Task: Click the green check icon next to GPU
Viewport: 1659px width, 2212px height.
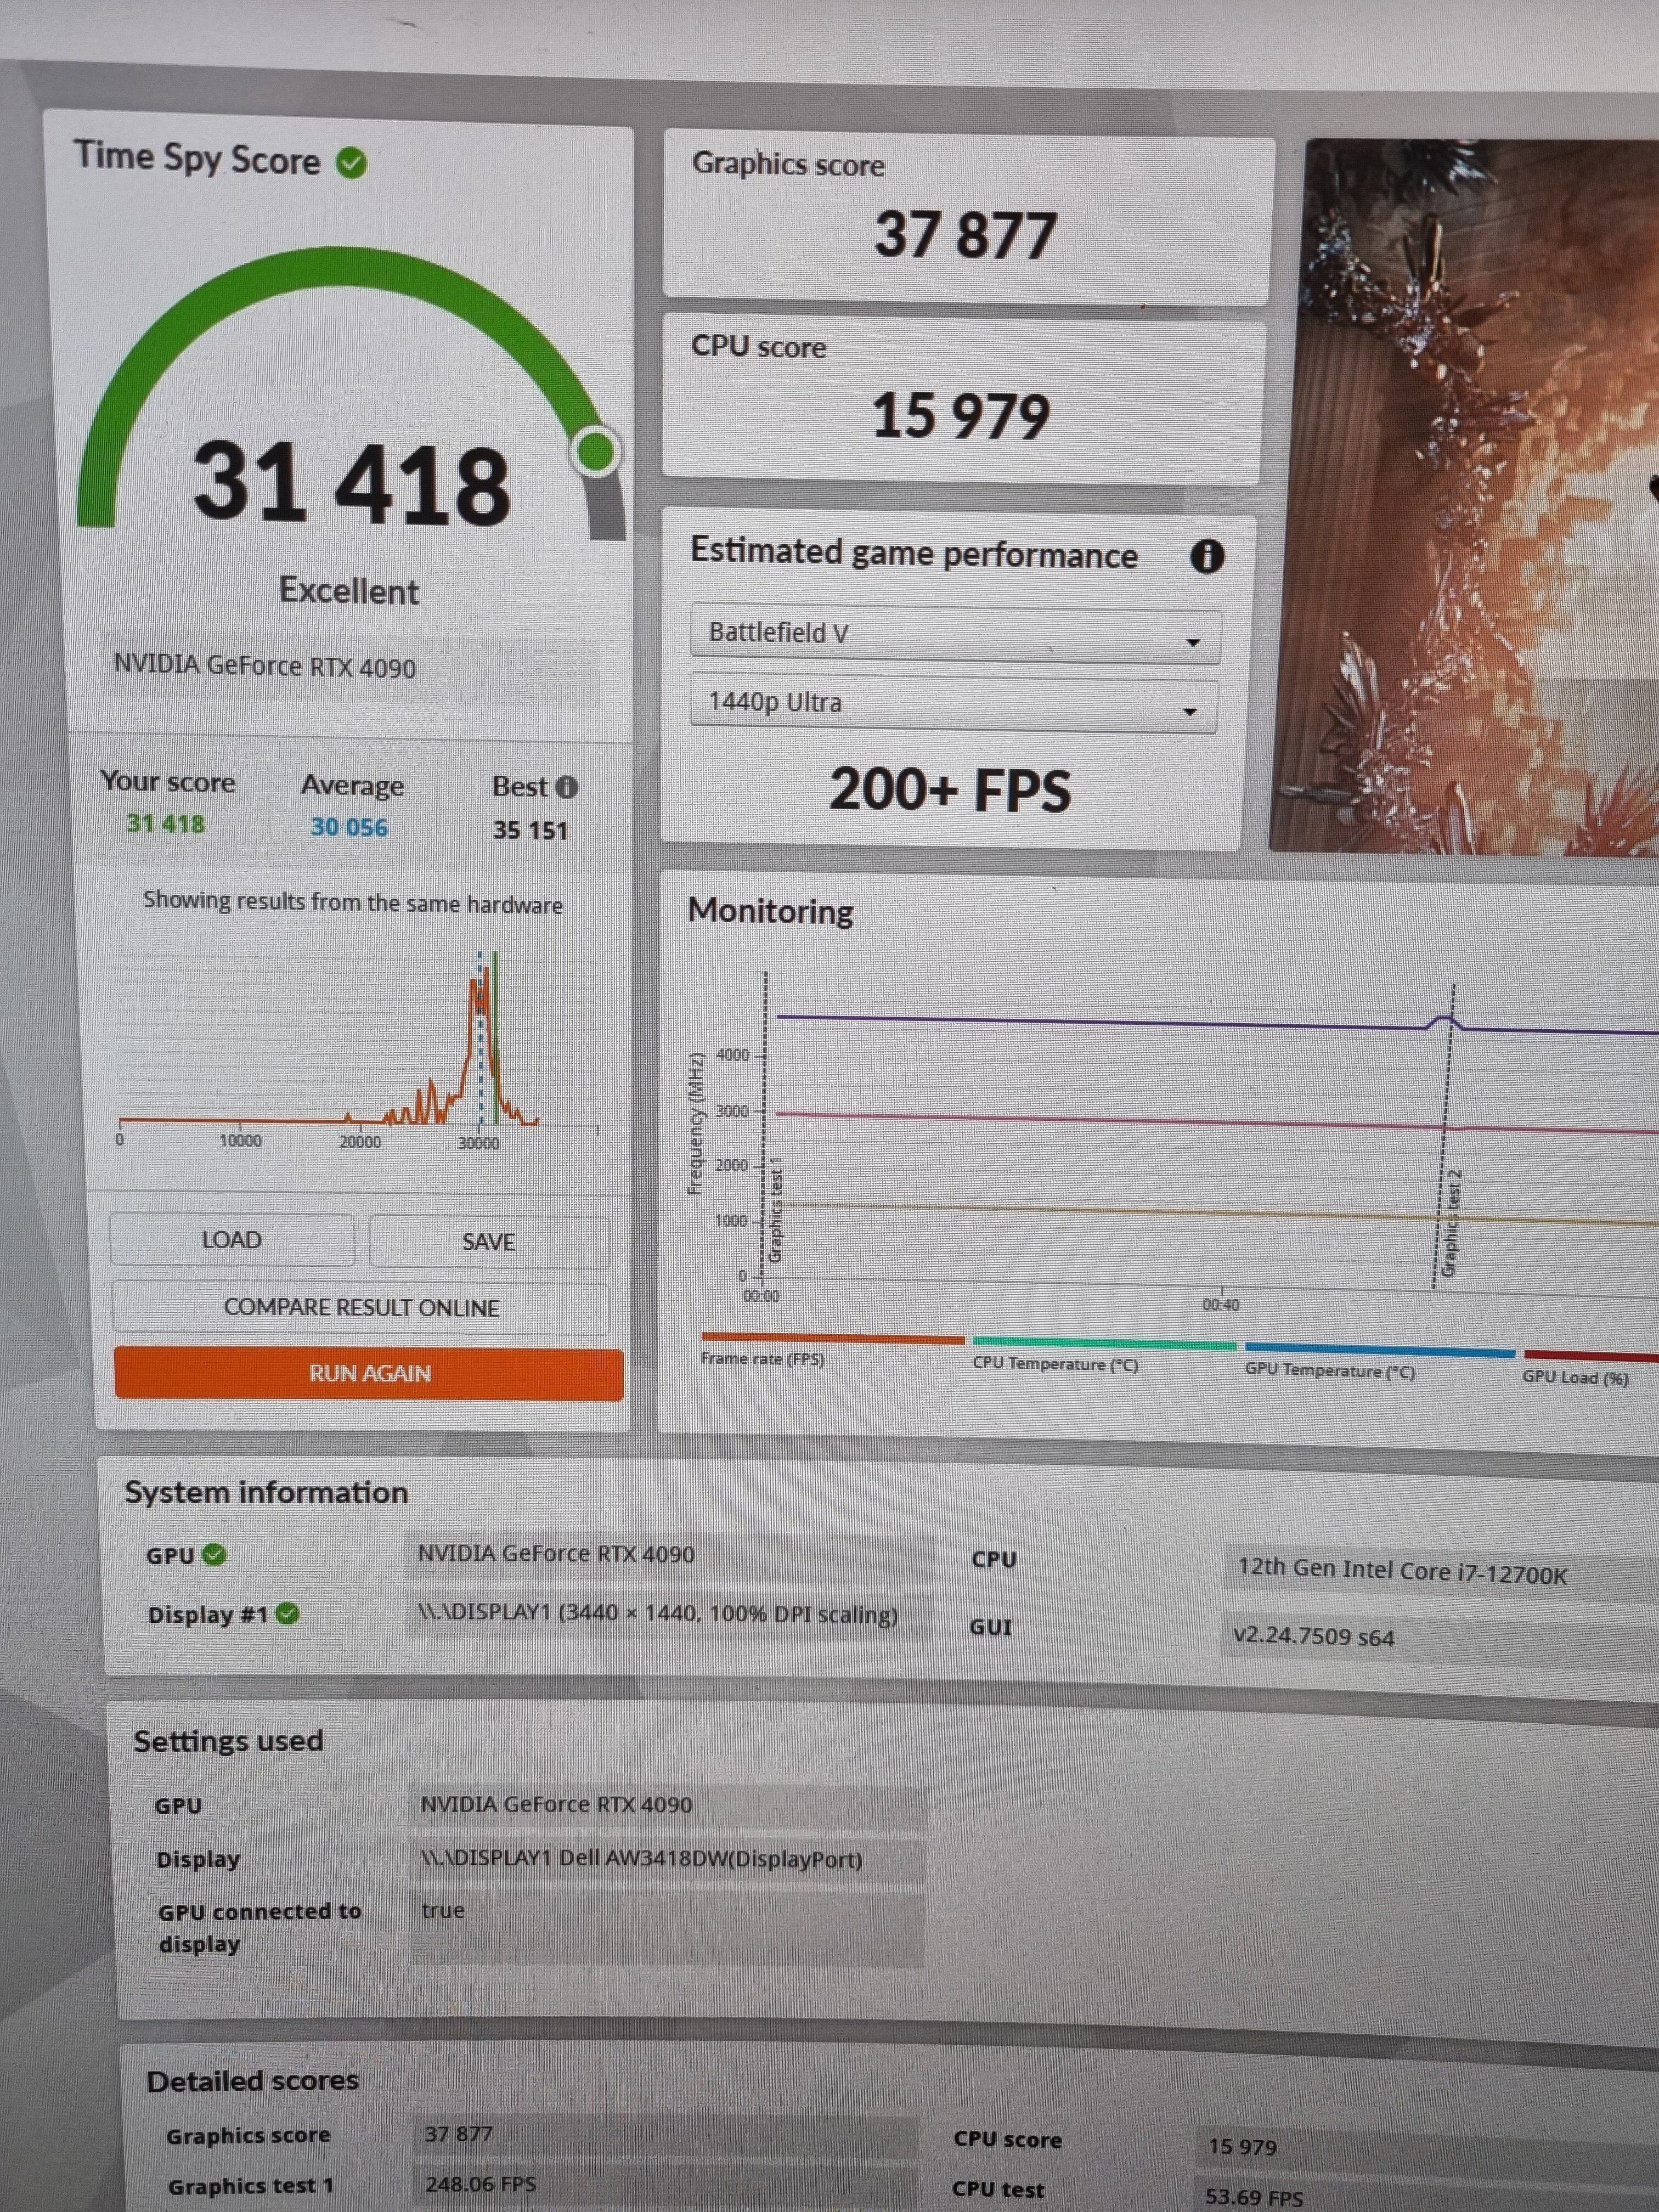Action: coord(214,1555)
